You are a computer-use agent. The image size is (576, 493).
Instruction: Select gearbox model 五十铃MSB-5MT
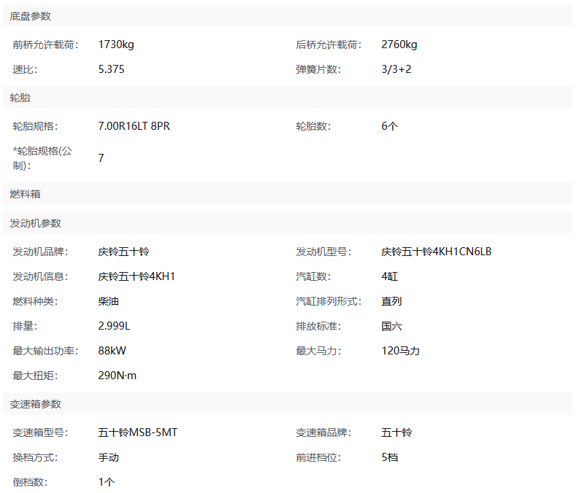coord(138,432)
